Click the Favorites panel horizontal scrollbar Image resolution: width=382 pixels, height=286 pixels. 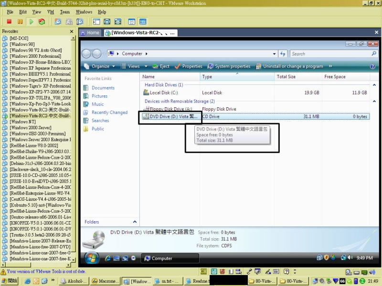point(36,265)
